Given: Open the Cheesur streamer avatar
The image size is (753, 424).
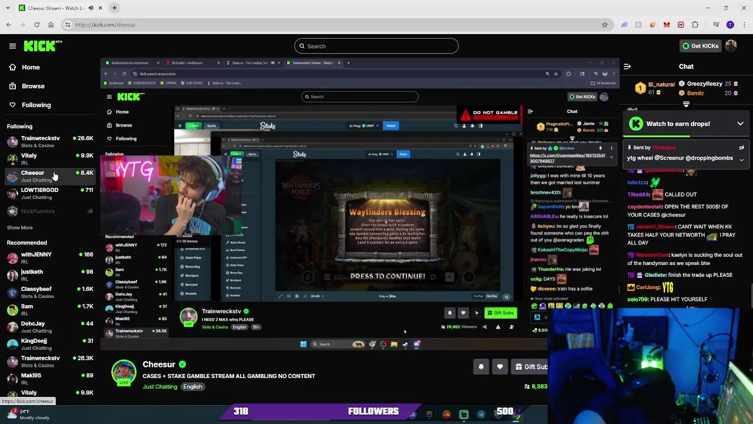Looking at the screenshot, I should (124, 373).
